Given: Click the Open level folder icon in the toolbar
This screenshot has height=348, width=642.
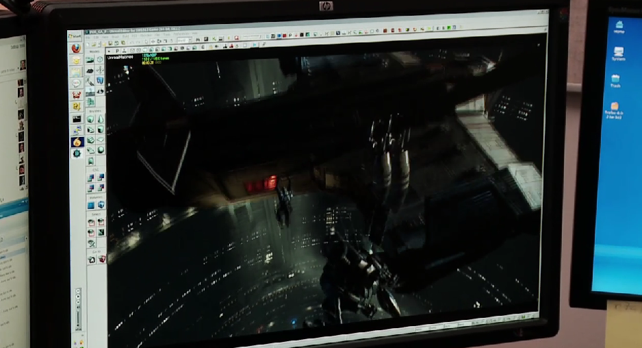Looking at the screenshot, I should click(x=94, y=44).
